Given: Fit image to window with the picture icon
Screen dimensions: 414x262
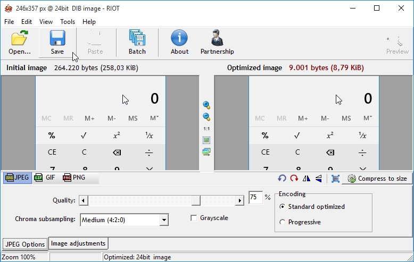Looking at the screenshot, I should (x=206, y=140).
